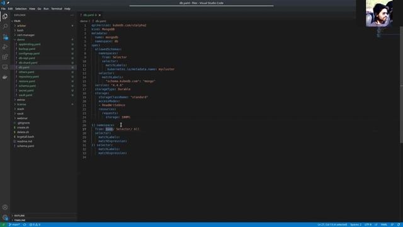Click the feedback icon in status bar
403x227 pixels.
(x=392, y=224)
